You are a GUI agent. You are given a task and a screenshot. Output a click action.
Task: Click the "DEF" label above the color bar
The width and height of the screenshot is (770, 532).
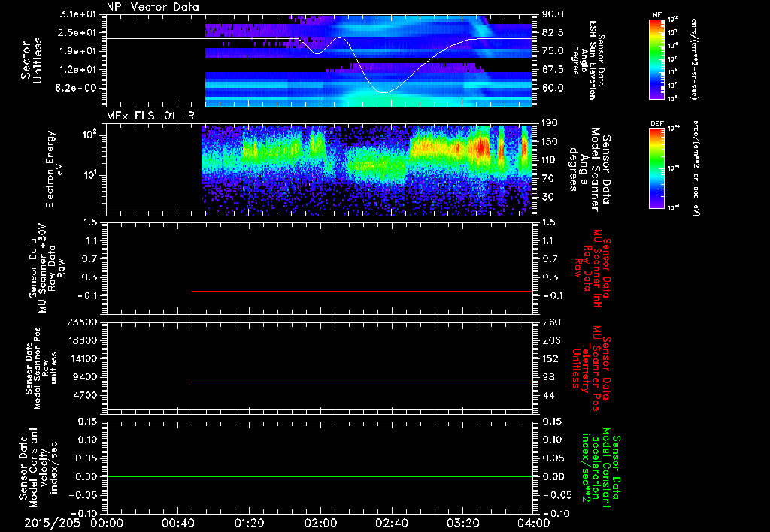click(657, 124)
